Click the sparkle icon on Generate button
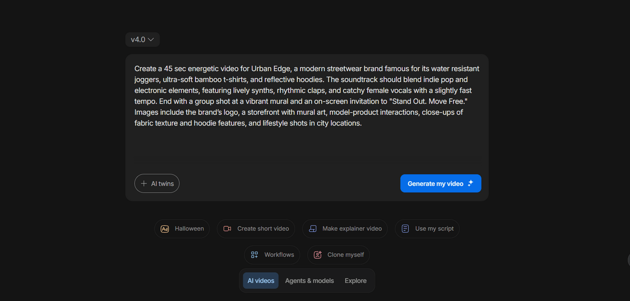 [x=471, y=183]
